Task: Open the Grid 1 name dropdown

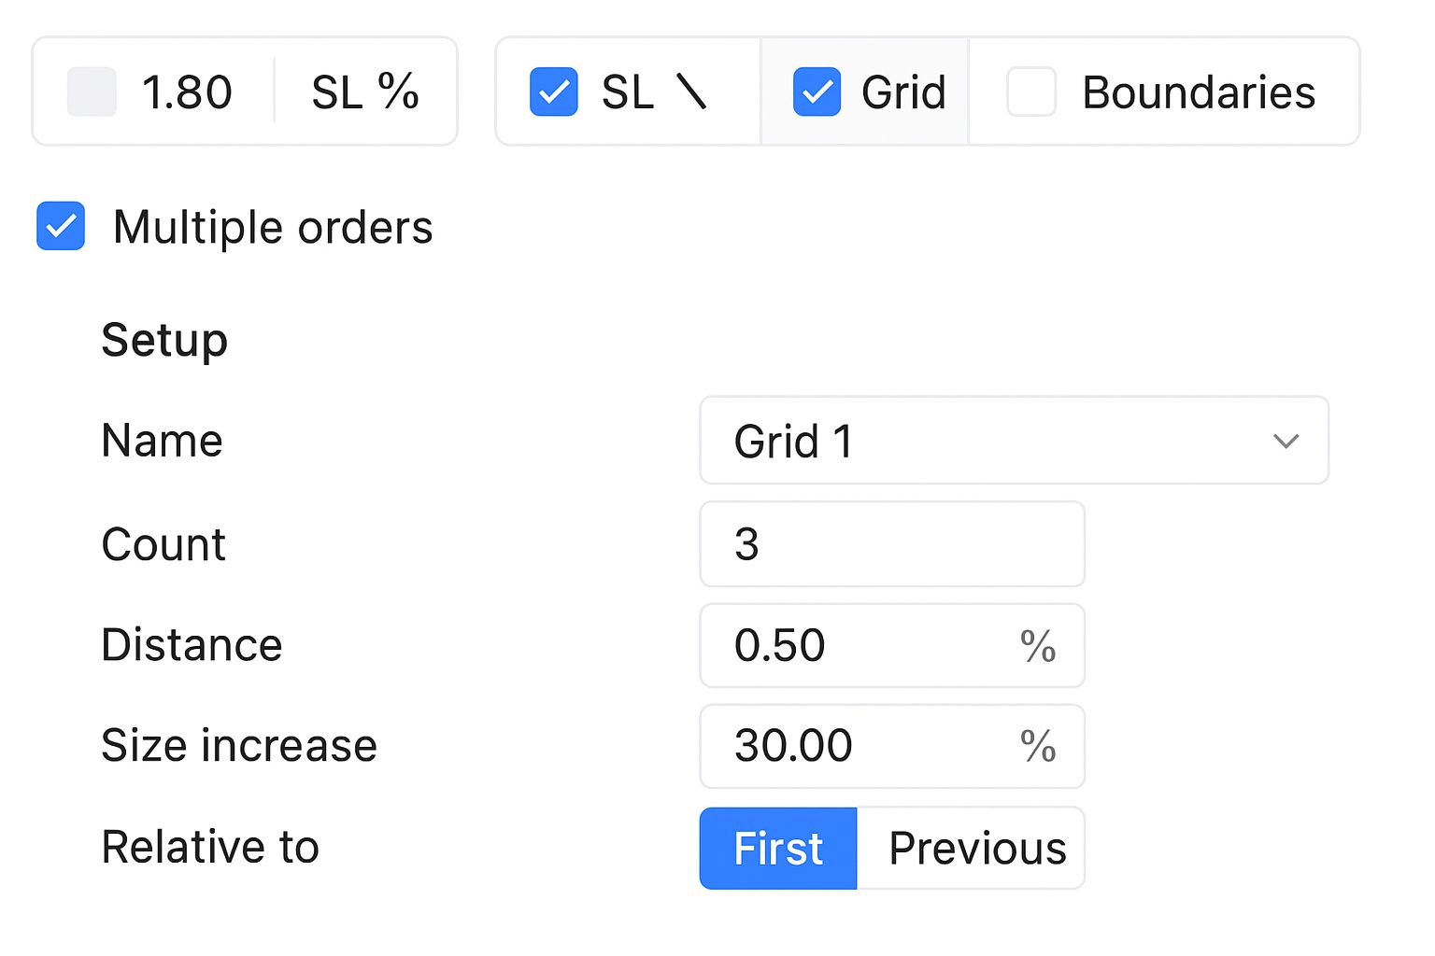Action: coord(1014,441)
